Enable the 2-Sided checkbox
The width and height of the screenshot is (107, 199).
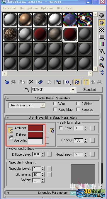[x=78, y=103]
